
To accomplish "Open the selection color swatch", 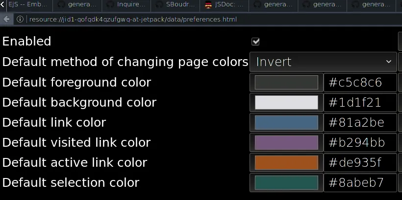I will coord(286,182).
